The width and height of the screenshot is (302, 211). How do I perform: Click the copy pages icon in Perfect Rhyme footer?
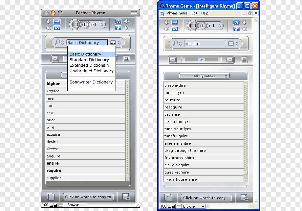tap(51, 197)
